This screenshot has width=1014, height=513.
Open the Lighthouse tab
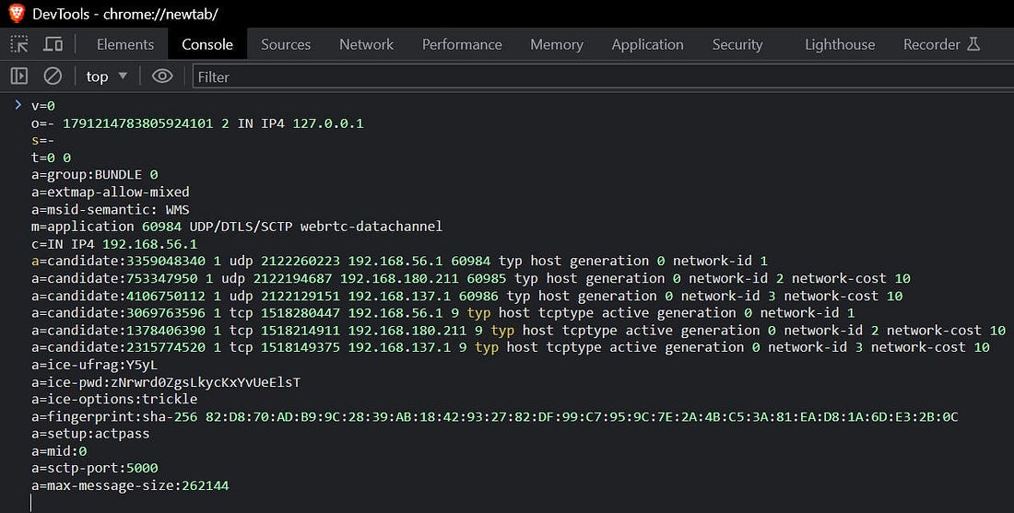coord(840,44)
